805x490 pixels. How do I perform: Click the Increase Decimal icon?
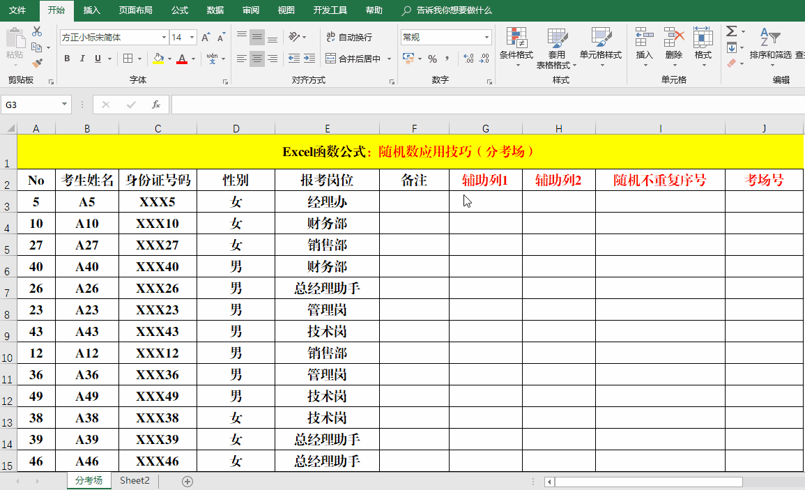[x=468, y=59]
